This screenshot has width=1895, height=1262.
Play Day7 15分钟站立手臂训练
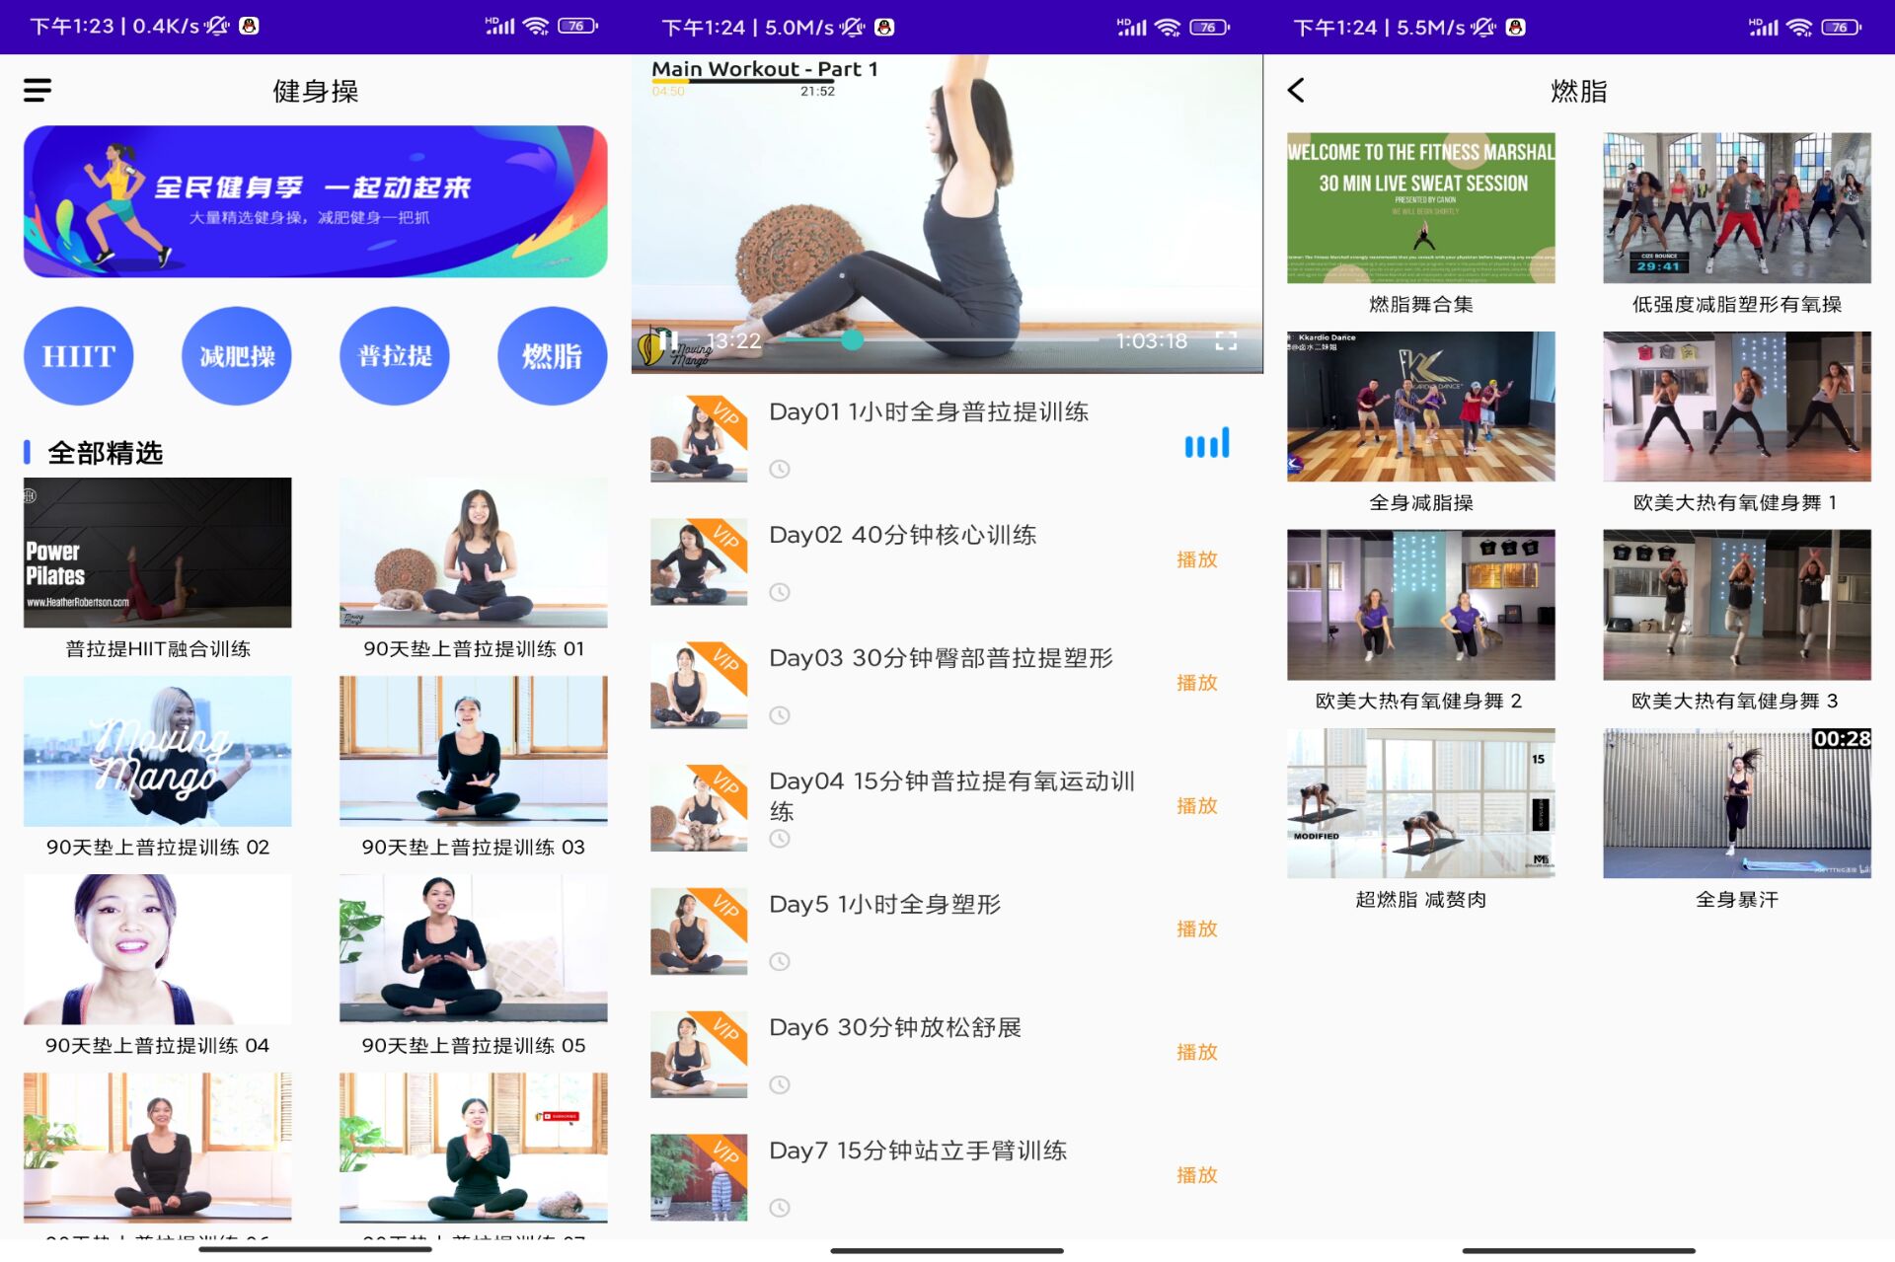coord(1196,1175)
